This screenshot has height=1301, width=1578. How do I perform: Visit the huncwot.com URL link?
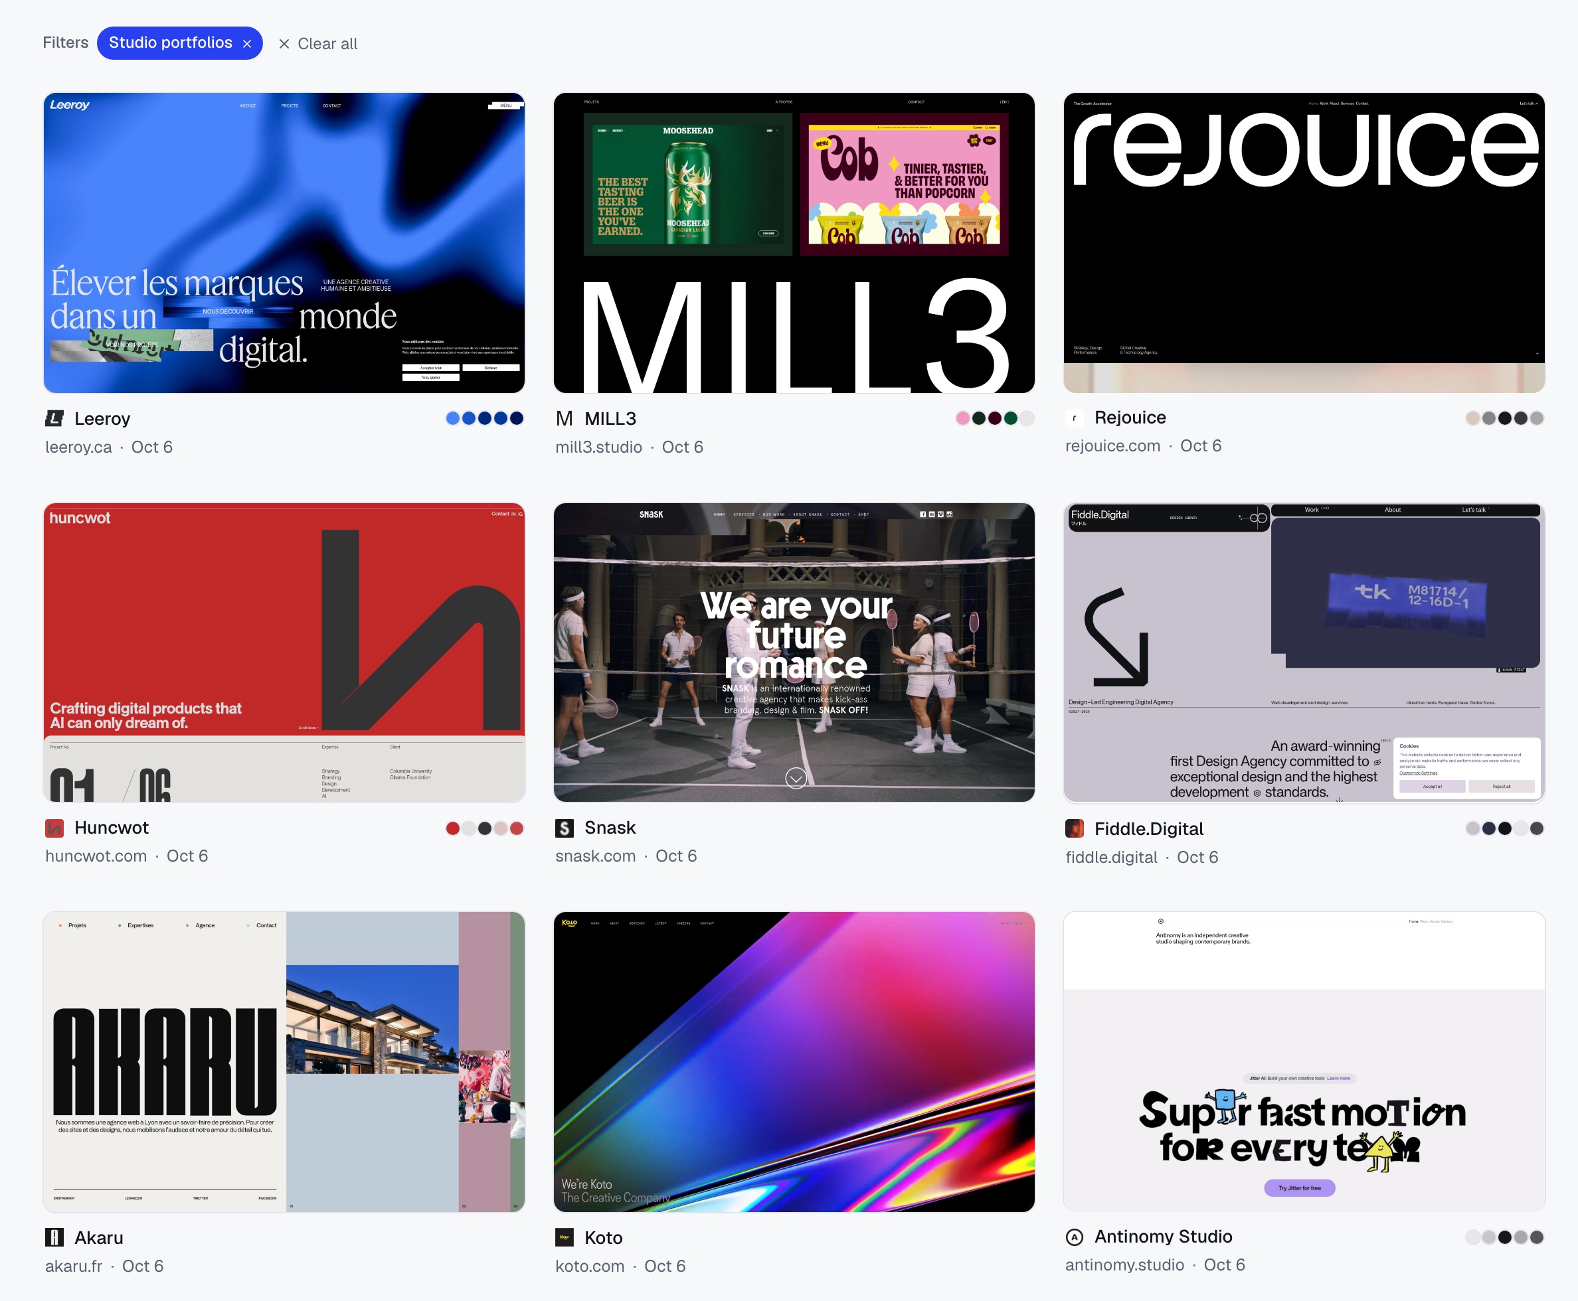tap(95, 856)
